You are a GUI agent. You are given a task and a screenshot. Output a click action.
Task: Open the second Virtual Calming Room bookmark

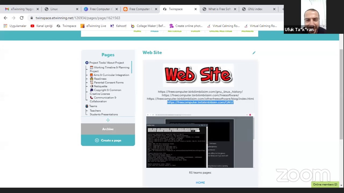260,26
